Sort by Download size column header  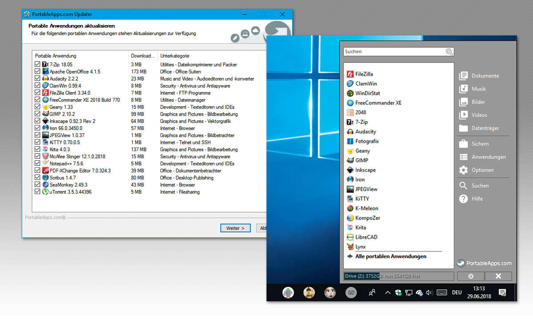[143, 56]
